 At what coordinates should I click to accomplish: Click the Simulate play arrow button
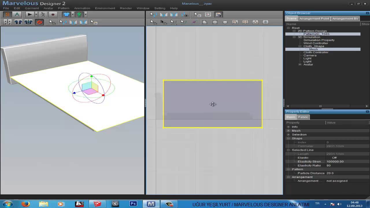[x=29, y=14]
